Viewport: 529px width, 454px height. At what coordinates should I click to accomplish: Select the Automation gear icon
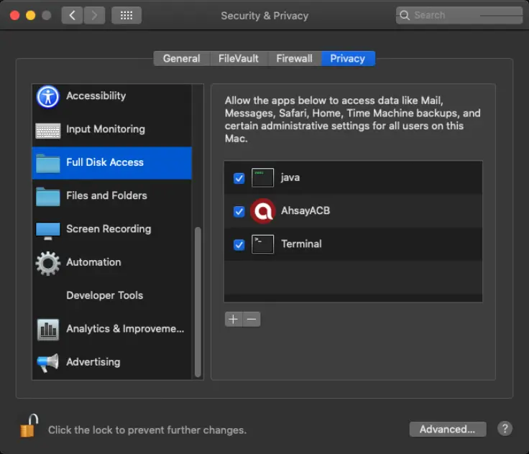(48, 263)
